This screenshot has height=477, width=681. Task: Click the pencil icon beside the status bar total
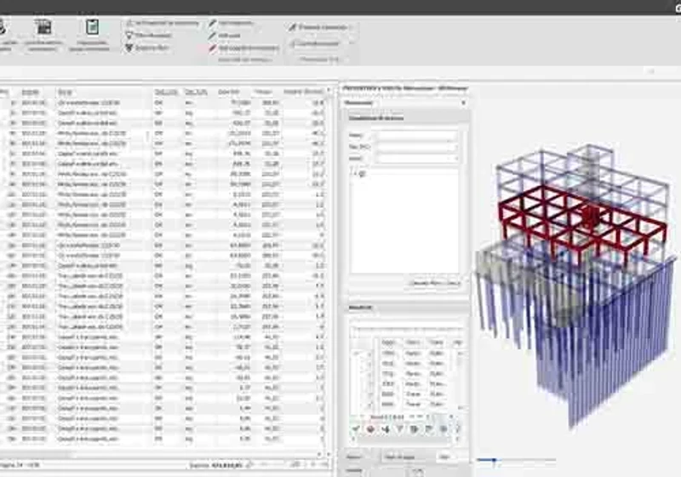(x=249, y=465)
